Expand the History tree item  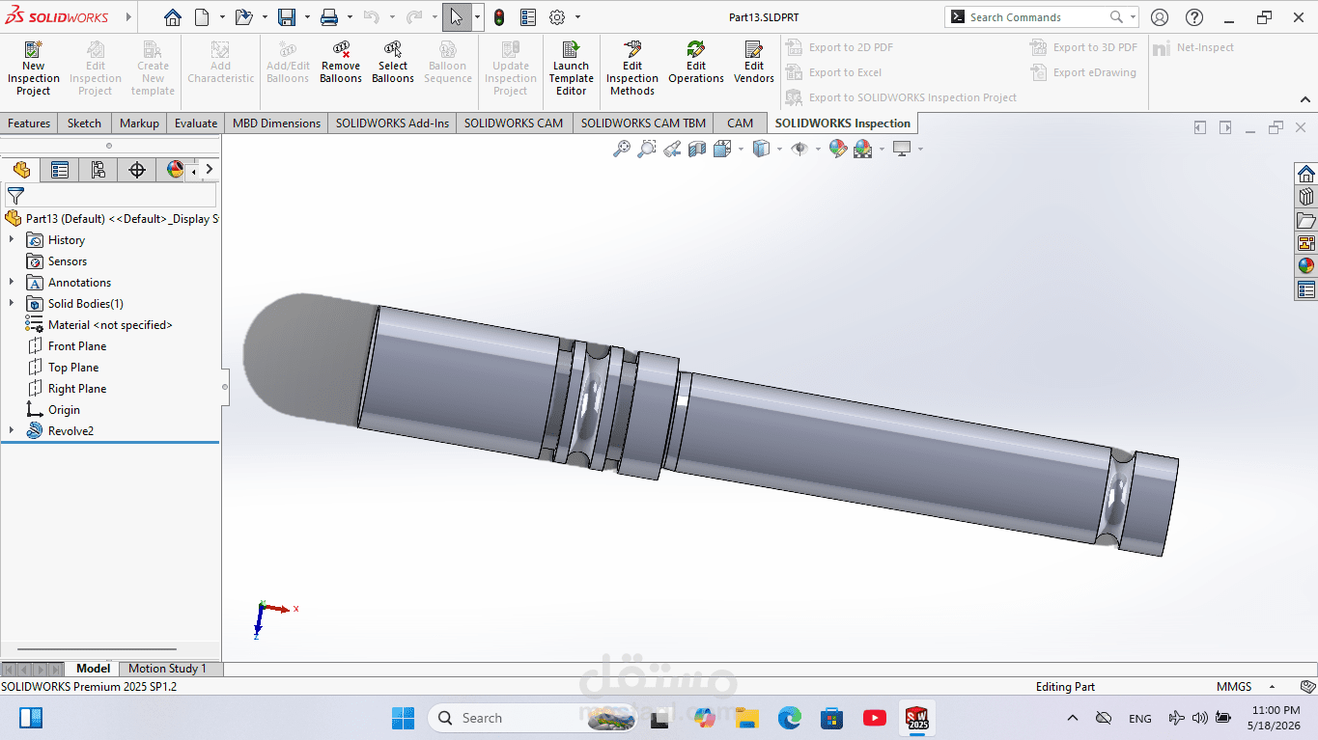(x=12, y=240)
